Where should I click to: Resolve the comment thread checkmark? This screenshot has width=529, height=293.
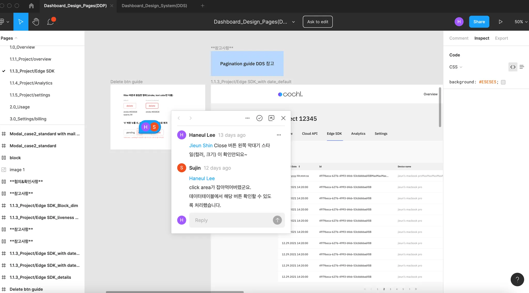tap(259, 118)
